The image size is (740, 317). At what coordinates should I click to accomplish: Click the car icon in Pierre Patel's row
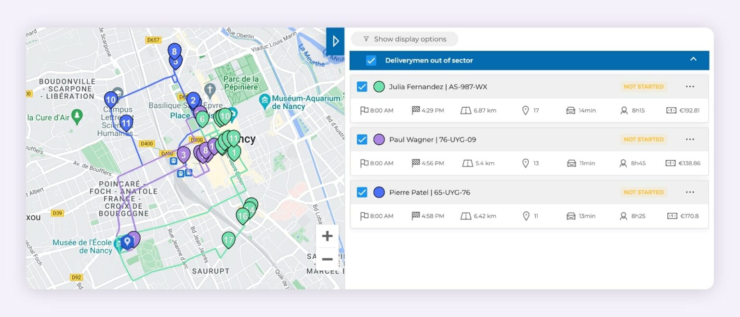tap(571, 216)
